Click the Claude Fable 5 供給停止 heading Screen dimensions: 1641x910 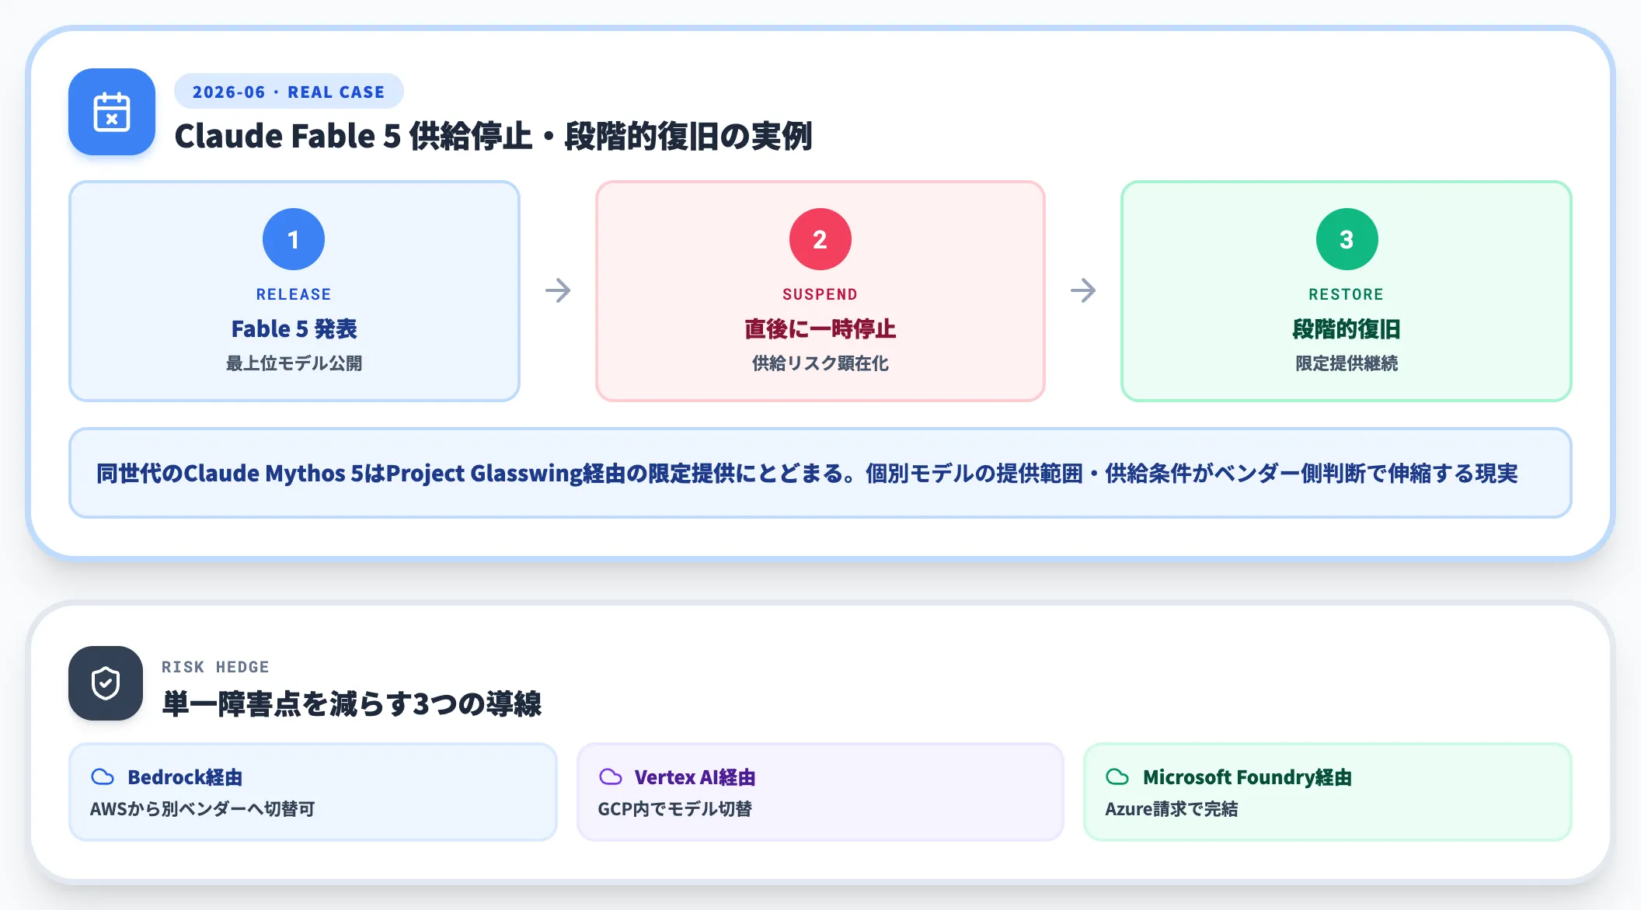click(x=493, y=136)
